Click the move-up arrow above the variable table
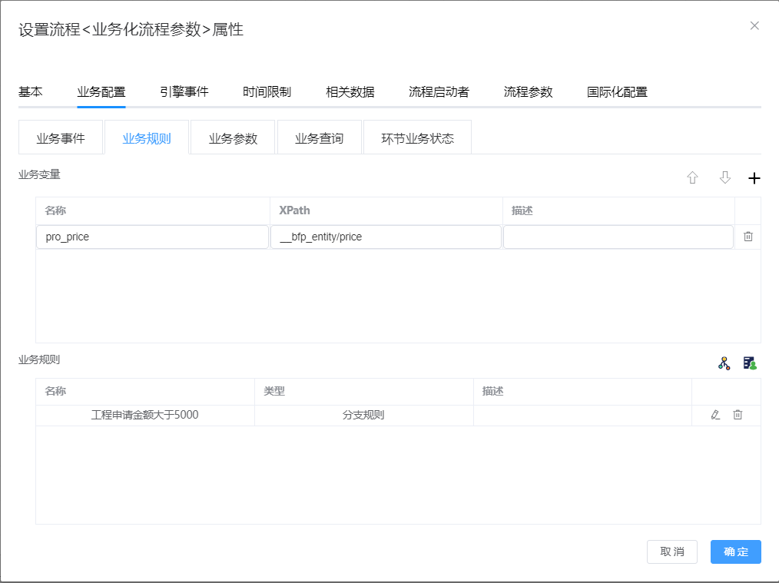Screen dimensions: 779x583 tap(692, 177)
